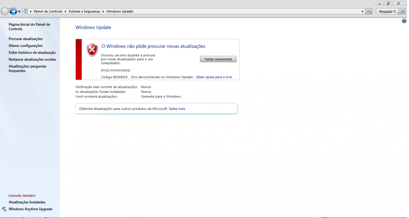The image size is (409, 218).
Task: Click the refresh button beside address bar
Action: pyautogui.click(x=369, y=12)
